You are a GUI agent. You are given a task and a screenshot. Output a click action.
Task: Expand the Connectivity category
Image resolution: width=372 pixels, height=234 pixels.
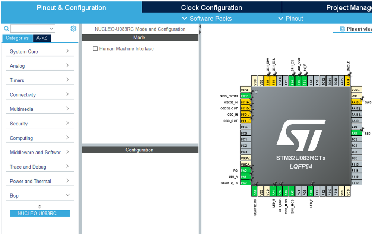pos(40,94)
